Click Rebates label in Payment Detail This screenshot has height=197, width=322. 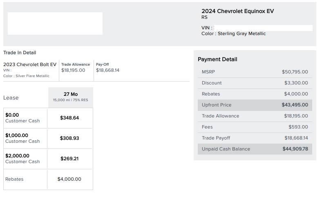pos(211,94)
